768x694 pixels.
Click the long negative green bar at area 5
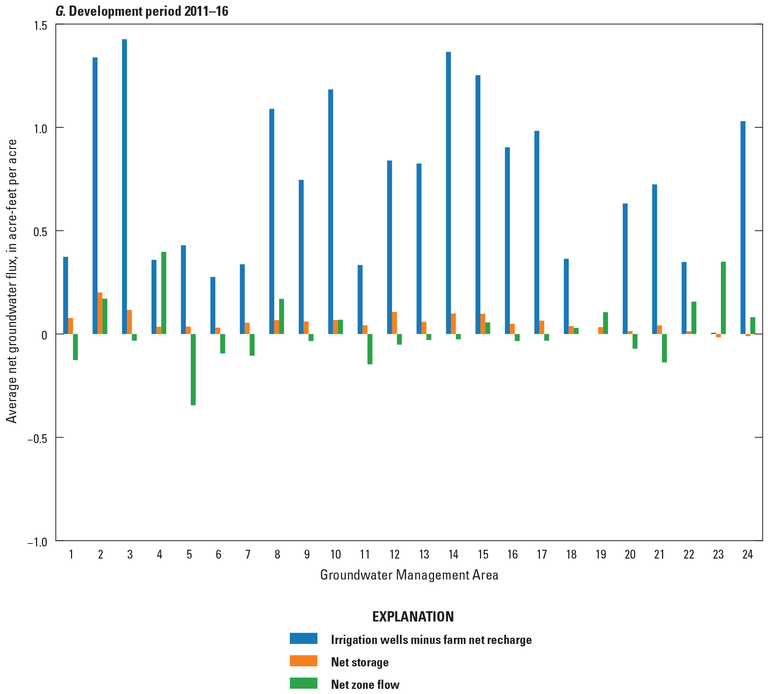point(193,369)
